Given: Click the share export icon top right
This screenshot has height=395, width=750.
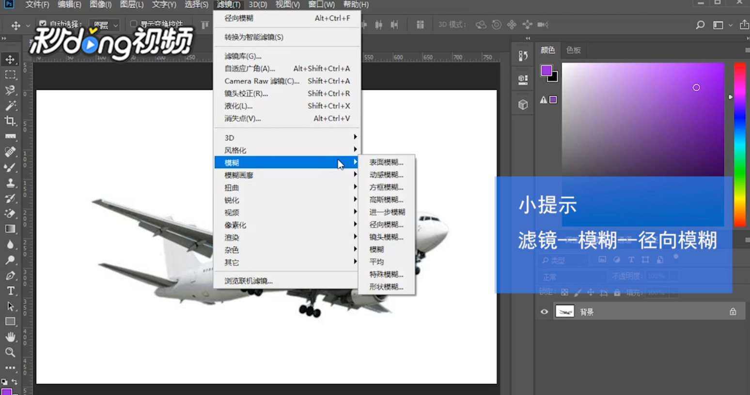Looking at the screenshot, I should pos(744,25).
